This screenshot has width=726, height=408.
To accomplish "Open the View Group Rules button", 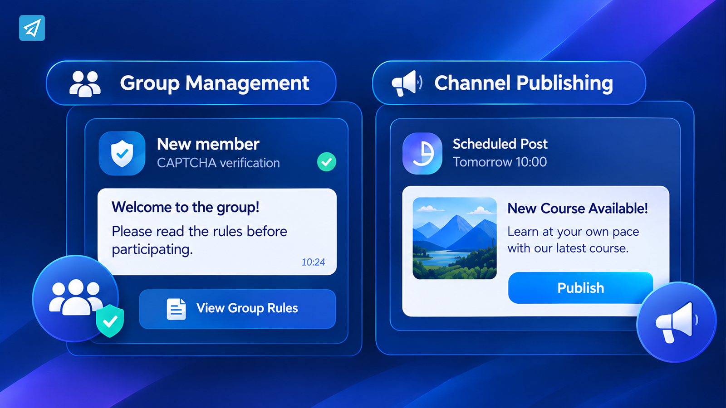I will [237, 309].
